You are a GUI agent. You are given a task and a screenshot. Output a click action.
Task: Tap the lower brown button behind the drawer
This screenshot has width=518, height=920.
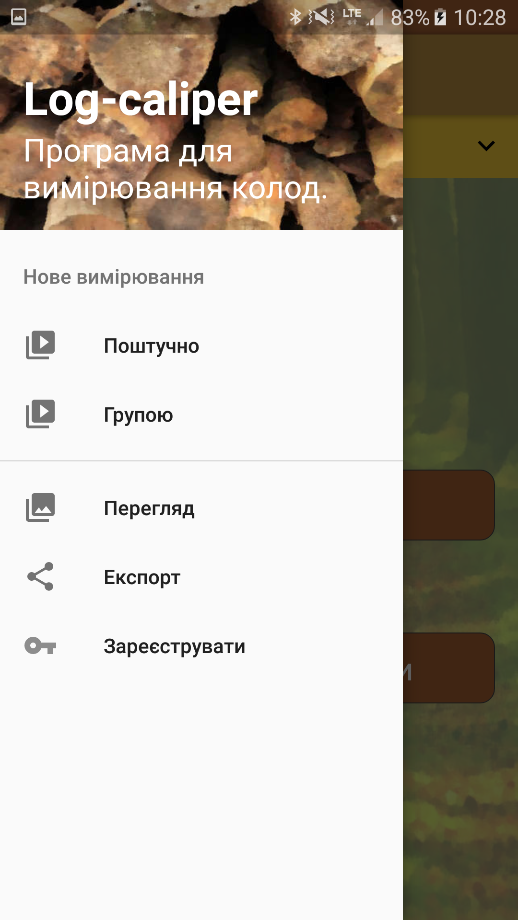pyautogui.click(x=448, y=668)
